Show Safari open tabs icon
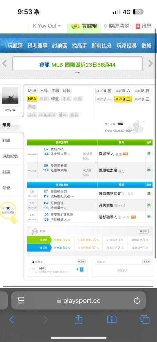The image size is (157, 342). click(x=145, y=319)
